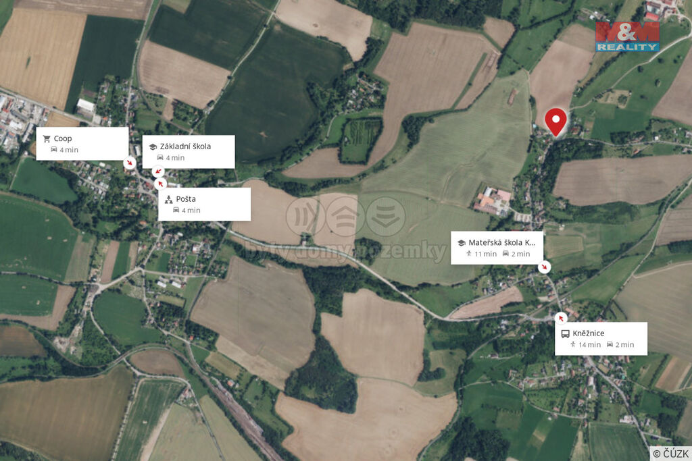Click the ČÚZK copyright attribution

(x=671, y=454)
